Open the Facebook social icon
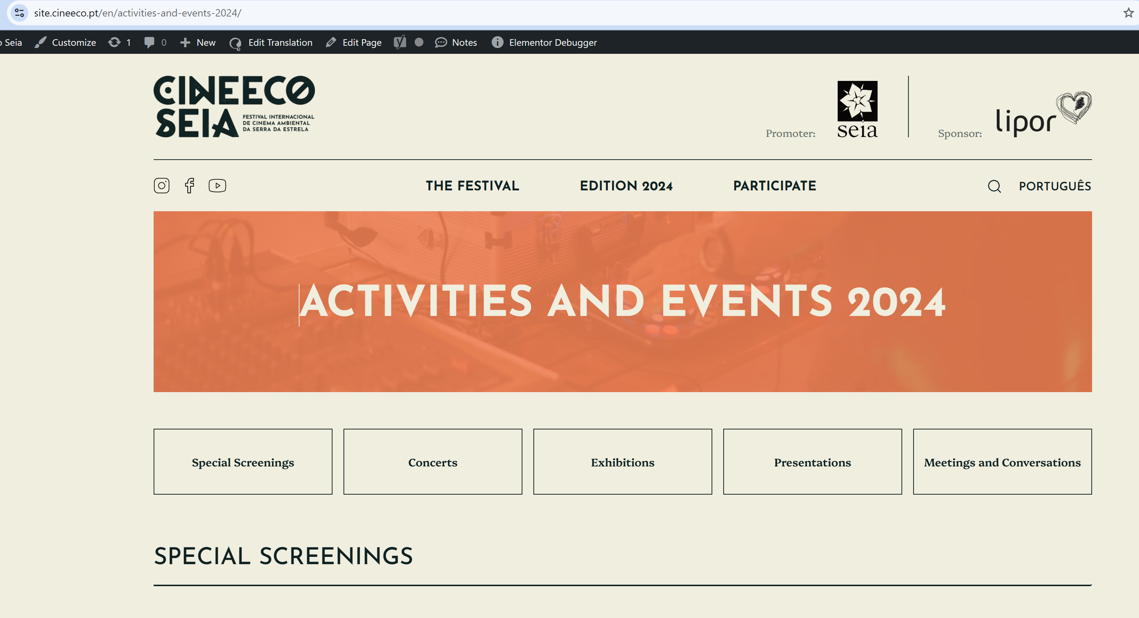Screen dimensions: 1139x618 [x=190, y=185]
